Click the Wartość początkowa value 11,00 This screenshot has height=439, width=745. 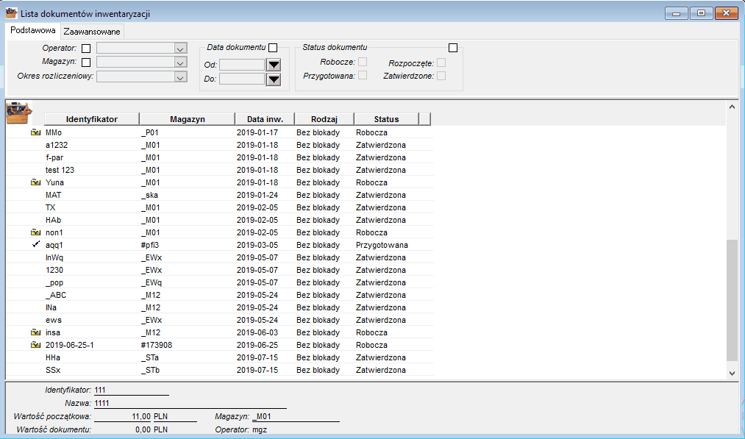coord(123,417)
